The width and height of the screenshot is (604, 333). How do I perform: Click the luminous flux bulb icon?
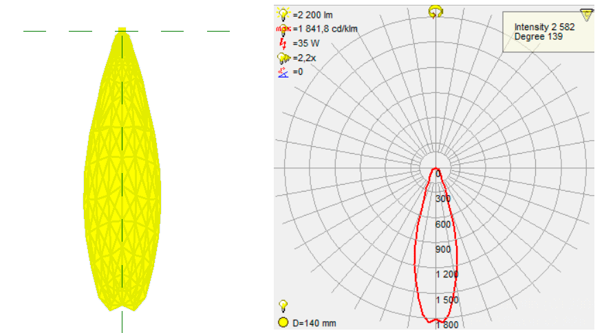[x=283, y=14]
